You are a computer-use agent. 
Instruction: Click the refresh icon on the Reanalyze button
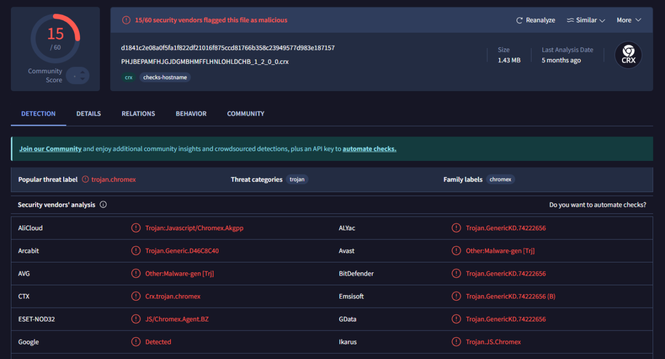(x=519, y=20)
